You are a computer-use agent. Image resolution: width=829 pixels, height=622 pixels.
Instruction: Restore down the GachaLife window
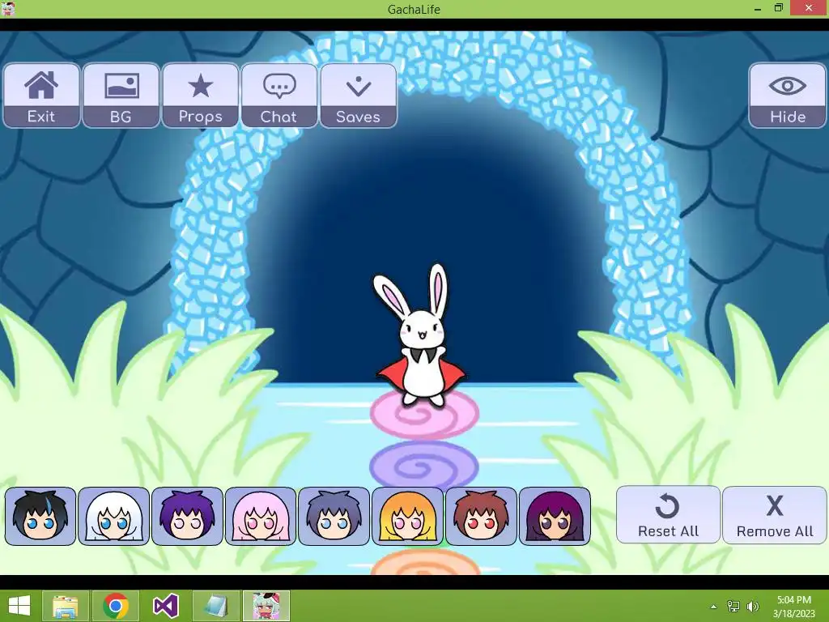coord(778,8)
